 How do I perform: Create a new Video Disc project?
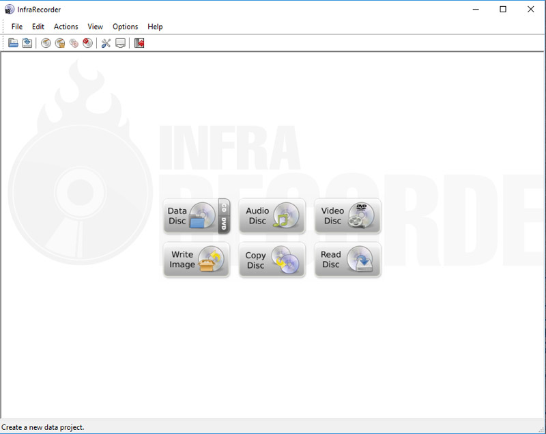pyautogui.click(x=347, y=216)
